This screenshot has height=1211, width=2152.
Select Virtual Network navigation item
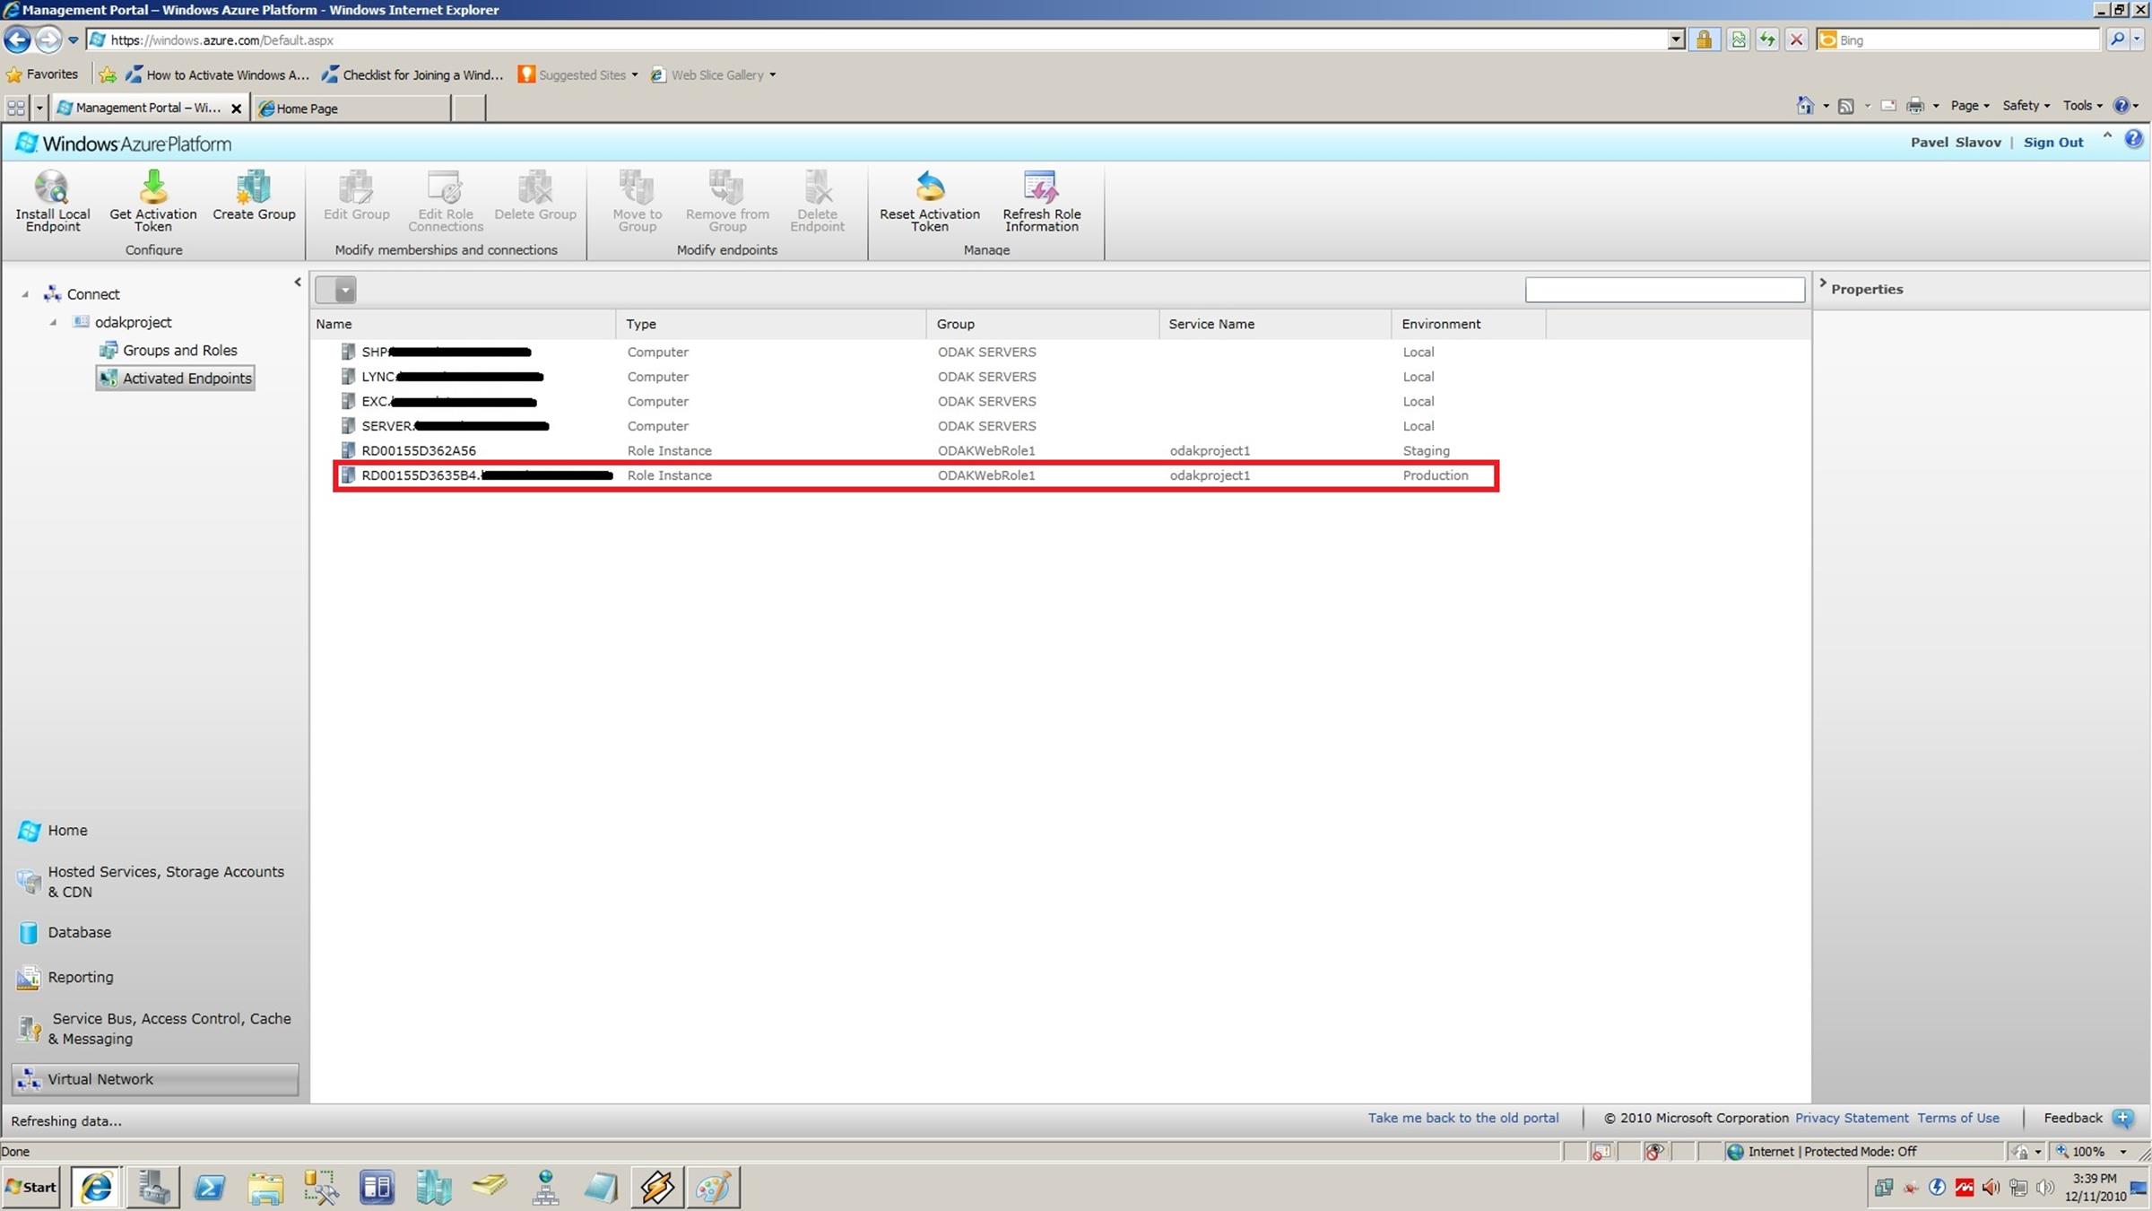155,1079
